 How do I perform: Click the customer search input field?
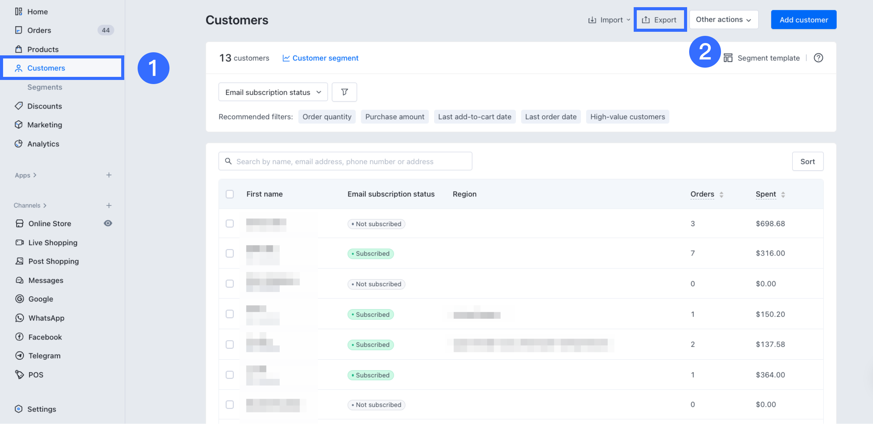click(x=345, y=161)
